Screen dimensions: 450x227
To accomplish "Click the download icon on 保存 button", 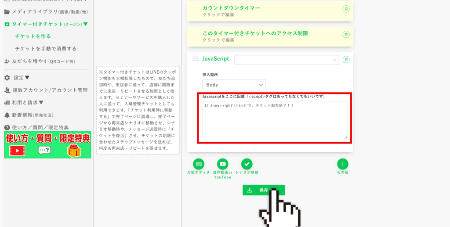I will pos(250,190).
